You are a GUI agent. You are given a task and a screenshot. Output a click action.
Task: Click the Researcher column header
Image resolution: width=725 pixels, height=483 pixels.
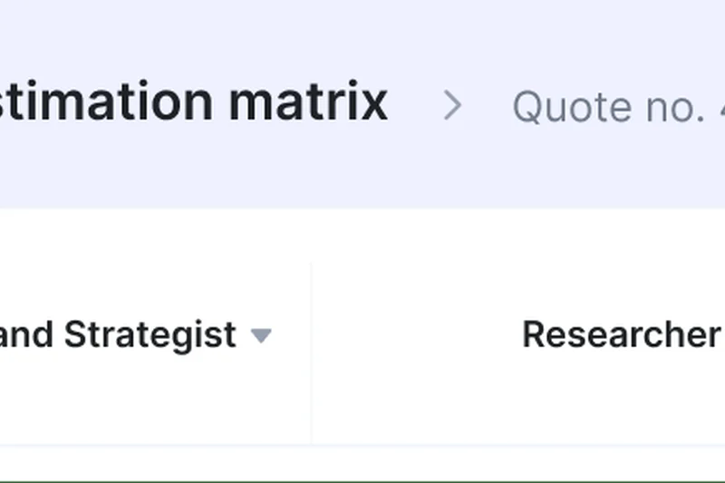622,335
